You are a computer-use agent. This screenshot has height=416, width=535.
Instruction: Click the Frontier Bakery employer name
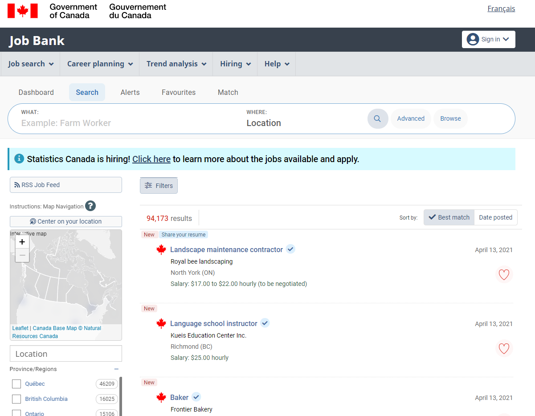192,409
